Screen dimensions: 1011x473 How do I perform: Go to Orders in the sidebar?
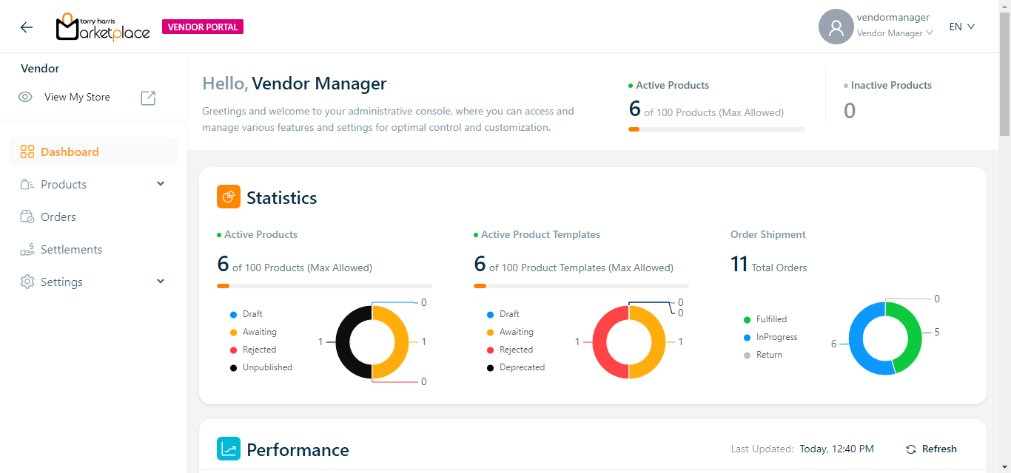[x=58, y=217]
